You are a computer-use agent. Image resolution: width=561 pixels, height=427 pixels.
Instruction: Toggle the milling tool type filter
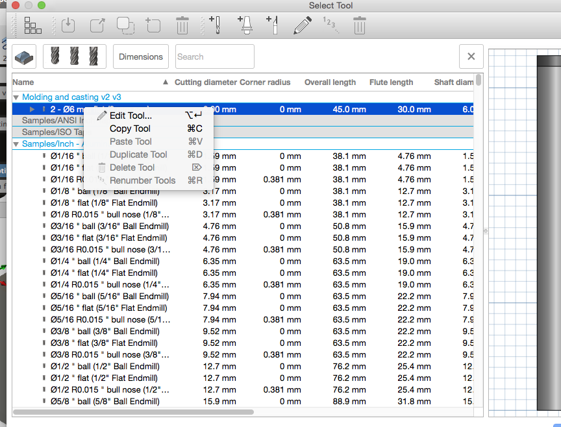tap(75, 56)
